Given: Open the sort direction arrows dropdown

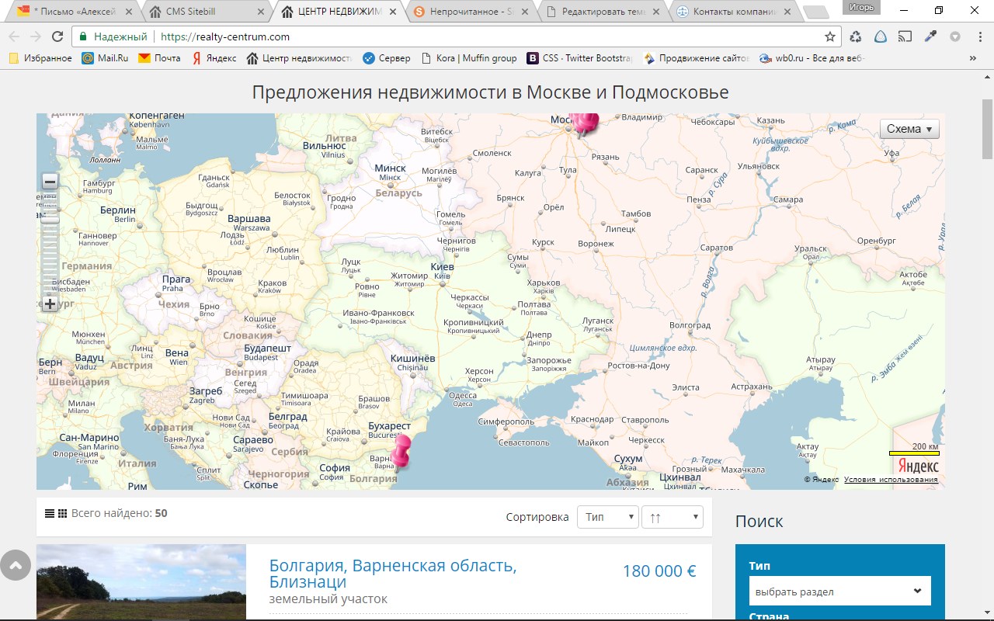Looking at the screenshot, I should 673,517.
